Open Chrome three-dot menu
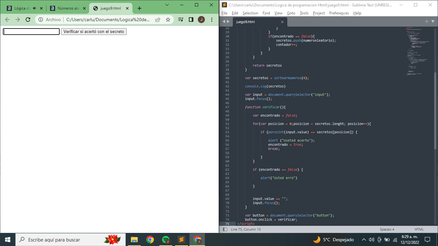Image resolution: width=438 pixels, height=246 pixels. click(x=212, y=20)
